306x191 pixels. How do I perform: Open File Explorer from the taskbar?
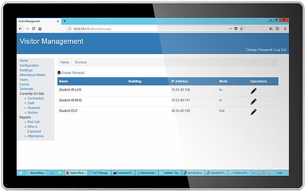pos(60,173)
